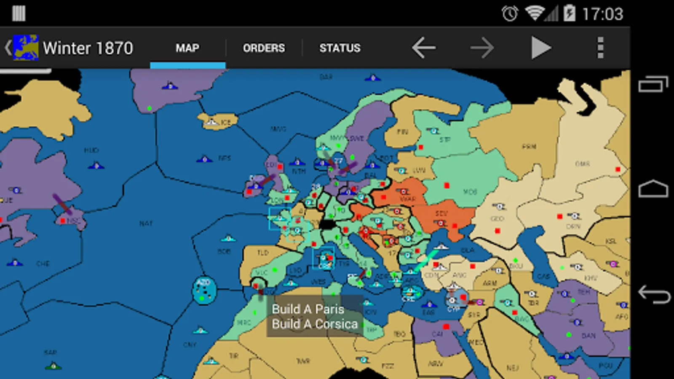Image resolution: width=674 pixels, height=379 pixels.
Task: Tap the play triangle button
Action: tap(541, 48)
